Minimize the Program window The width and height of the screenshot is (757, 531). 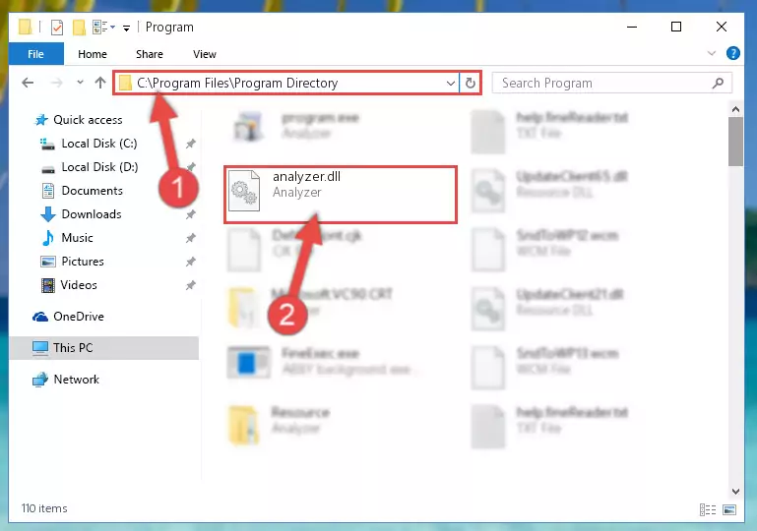[632, 27]
